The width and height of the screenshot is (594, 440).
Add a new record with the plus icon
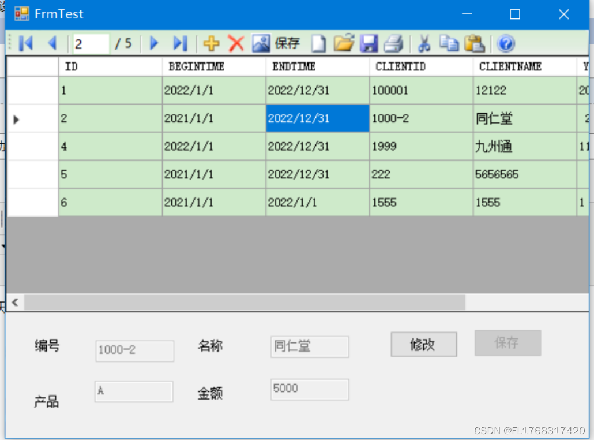[211, 43]
